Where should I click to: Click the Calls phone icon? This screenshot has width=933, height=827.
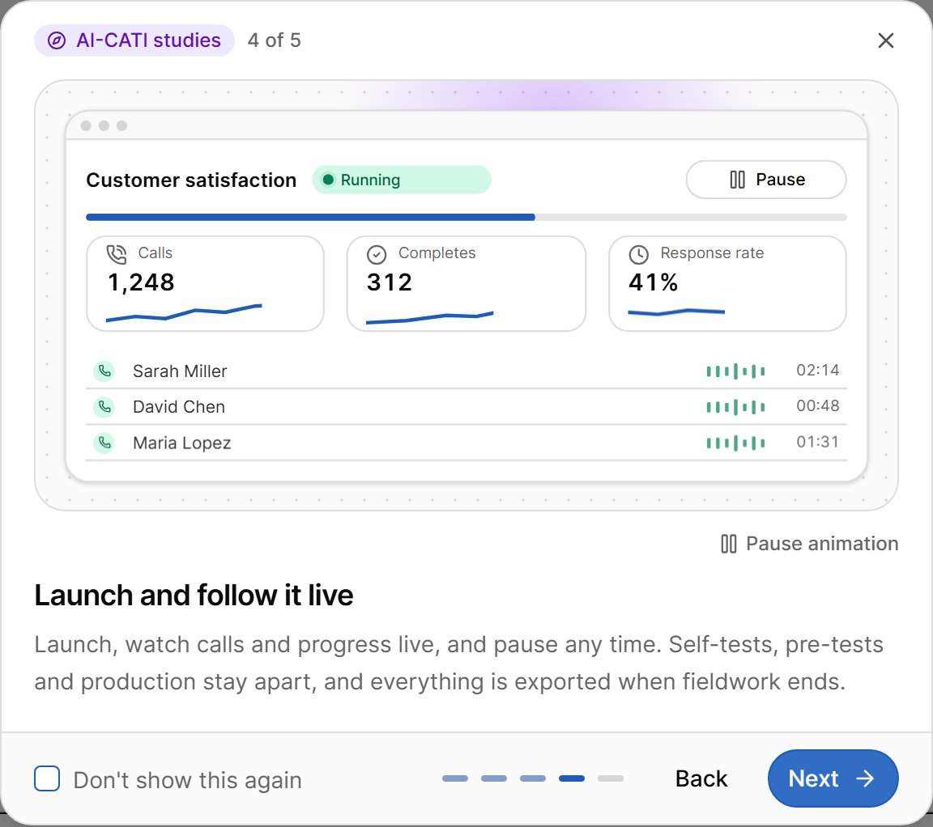(x=117, y=254)
